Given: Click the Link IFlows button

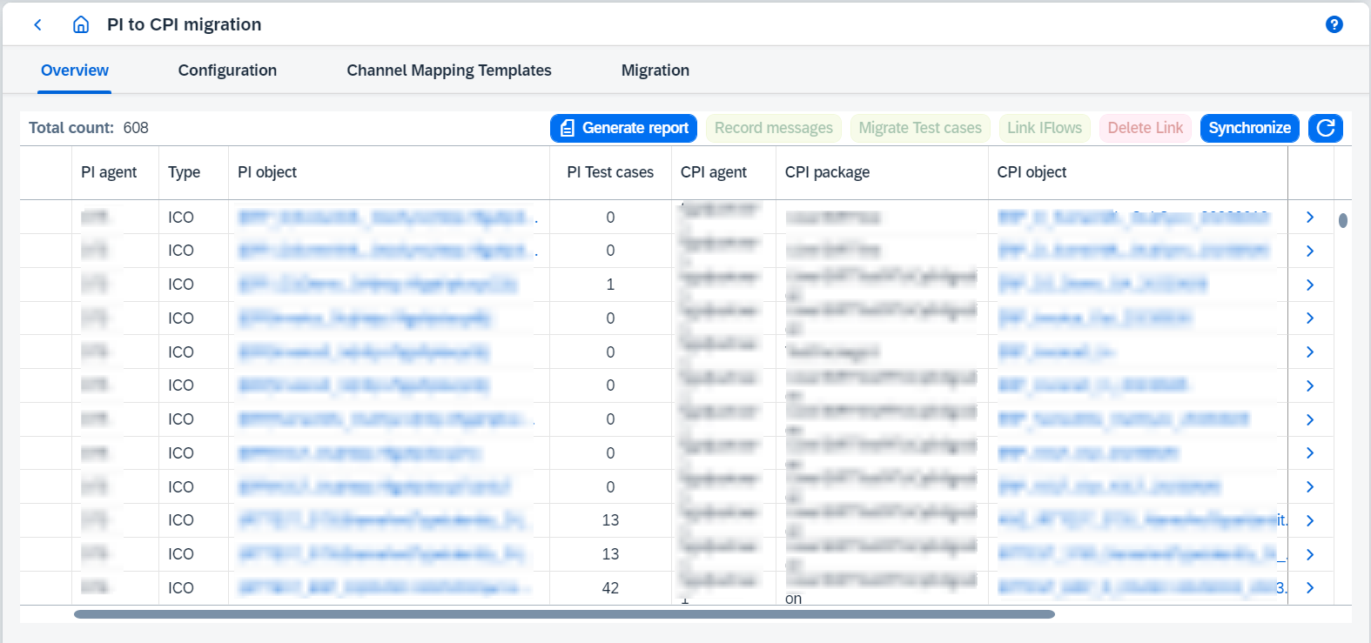Looking at the screenshot, I should point(1045,128).
